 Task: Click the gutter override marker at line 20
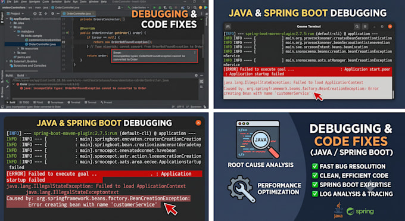coord(67,33)
